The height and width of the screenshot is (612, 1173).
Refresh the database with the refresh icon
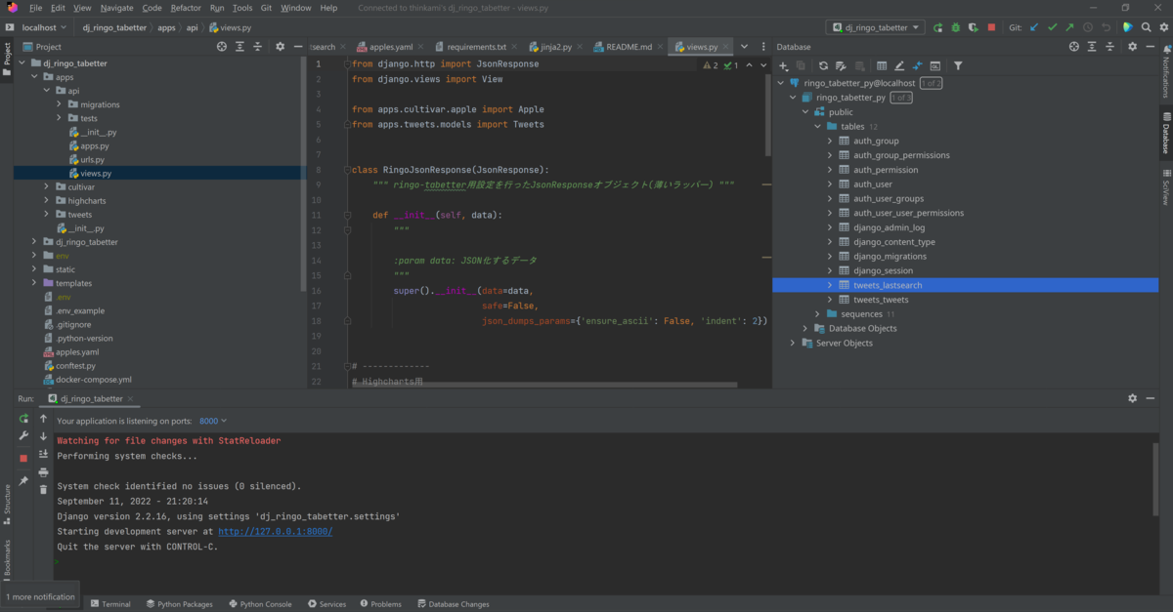tap(823, 65)
